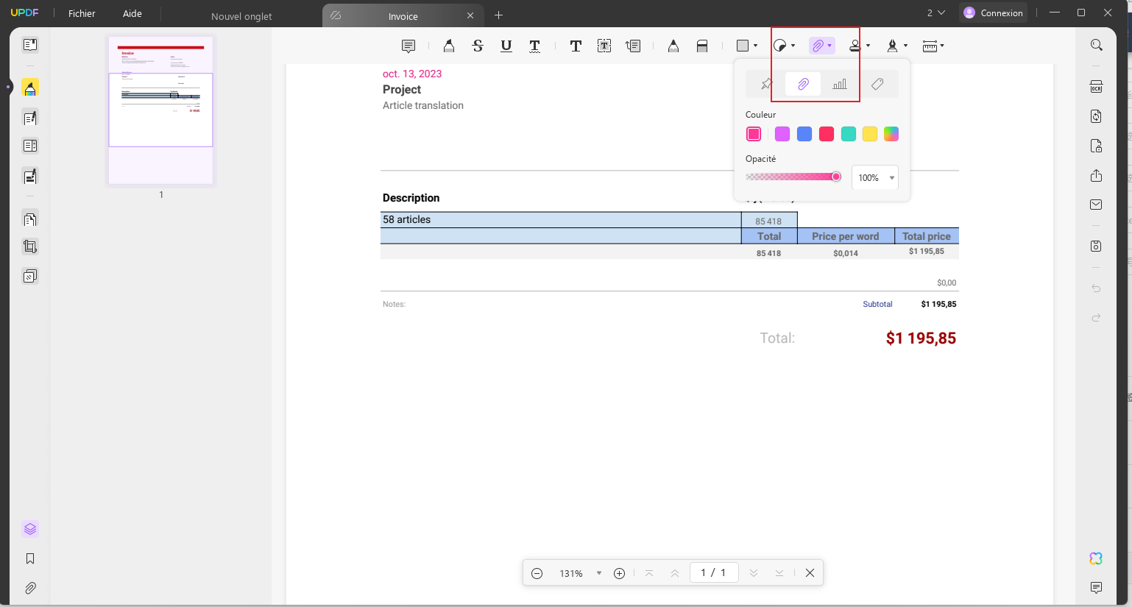This screenshot has height=607, width=1132.
Task: Select the rectangle shape tool
Action: click(743, 46)
